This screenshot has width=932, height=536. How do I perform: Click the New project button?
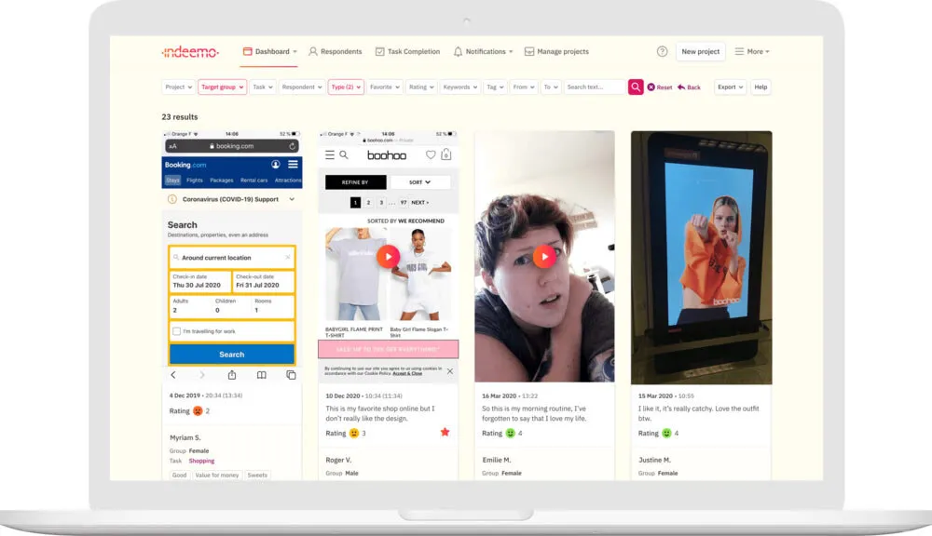click(x=700, y=51)
